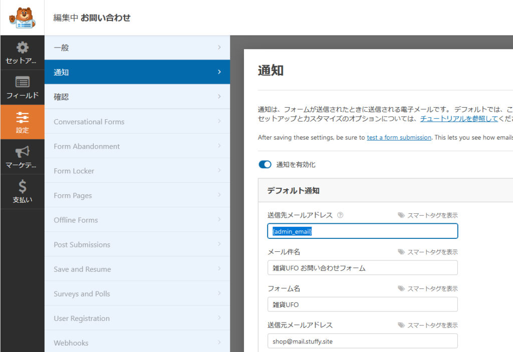The image size is (513, 352).
Task: Show smart tags for フォーム名
Action: tap(428, 288)
